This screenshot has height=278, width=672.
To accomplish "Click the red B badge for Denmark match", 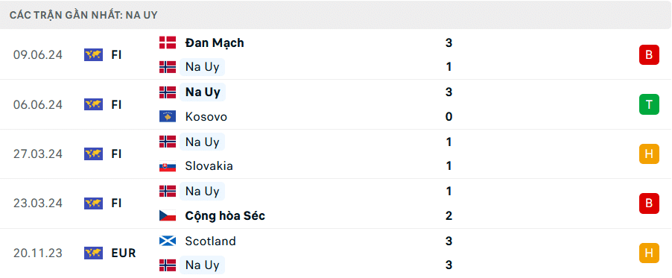I will click(650, 55).
